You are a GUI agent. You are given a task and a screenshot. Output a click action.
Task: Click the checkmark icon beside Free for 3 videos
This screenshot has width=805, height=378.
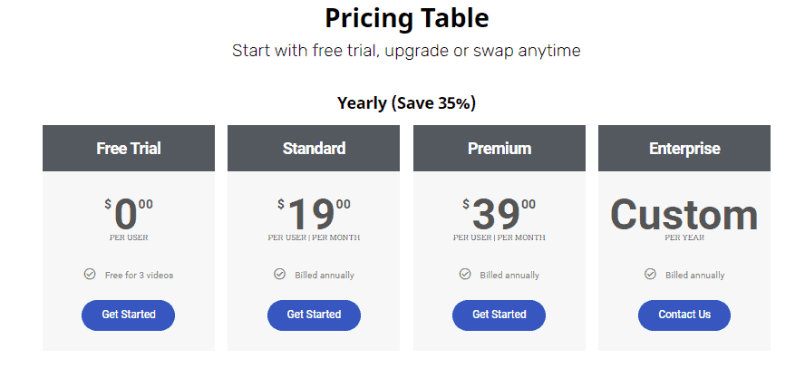90,274
